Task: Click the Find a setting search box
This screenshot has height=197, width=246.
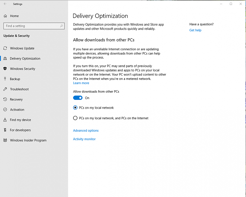Action: coord(34,26)
